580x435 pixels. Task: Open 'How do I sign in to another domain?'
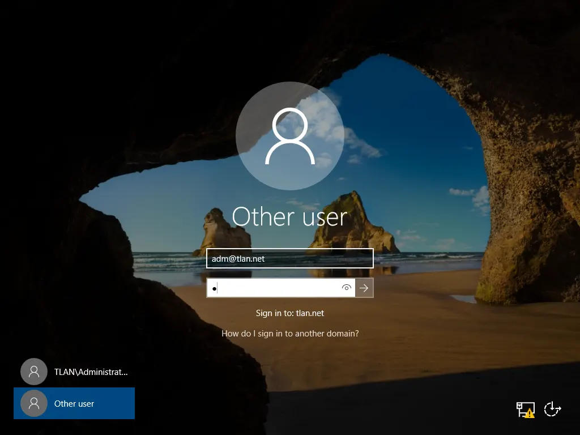pos(290,334)
